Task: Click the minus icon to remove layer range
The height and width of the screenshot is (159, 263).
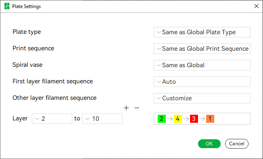Action: [x=137, y=108]
